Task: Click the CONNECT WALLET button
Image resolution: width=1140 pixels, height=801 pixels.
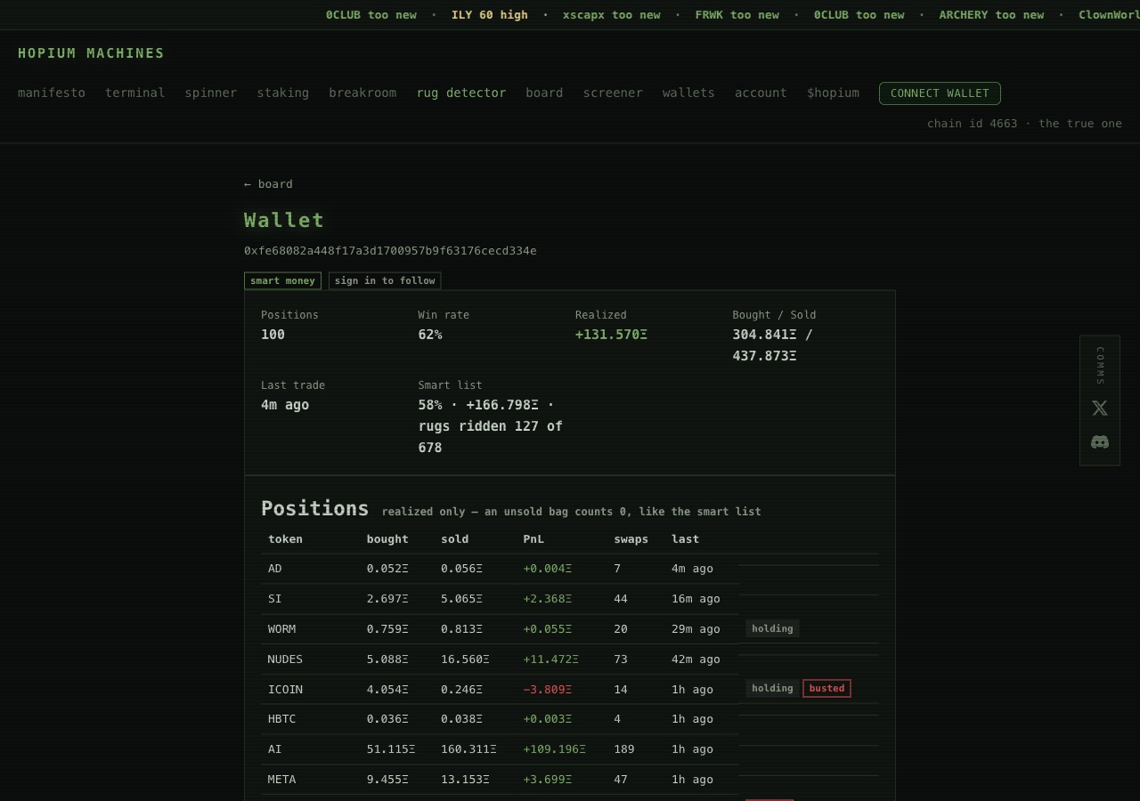Action: 940,93
